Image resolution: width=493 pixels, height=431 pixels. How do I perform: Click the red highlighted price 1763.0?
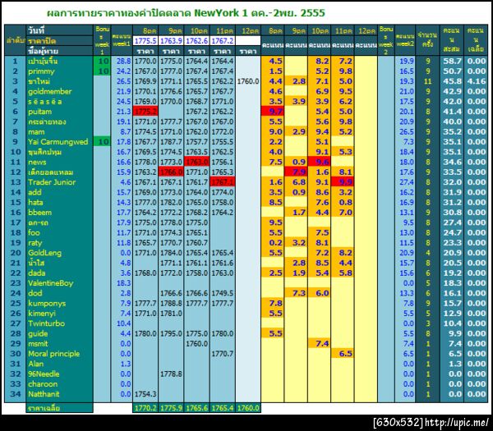(197, 162)
